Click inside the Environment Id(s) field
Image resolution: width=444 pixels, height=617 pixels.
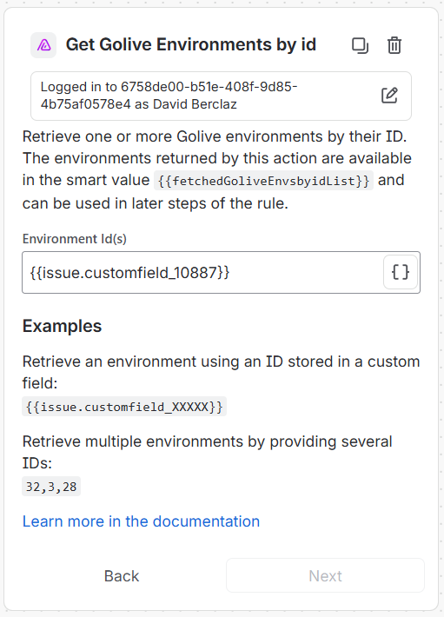click(202, 272)
